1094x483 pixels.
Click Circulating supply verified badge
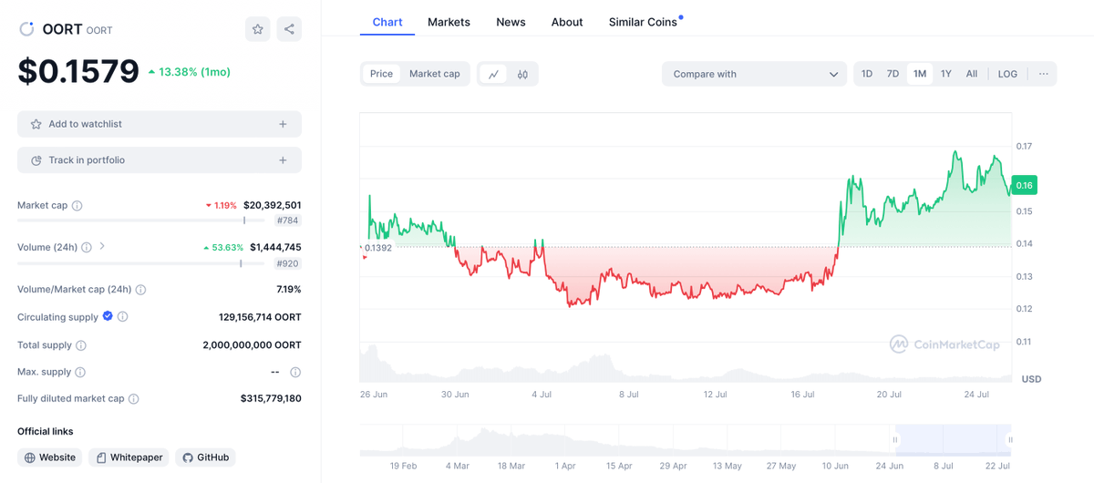point(108,316)
